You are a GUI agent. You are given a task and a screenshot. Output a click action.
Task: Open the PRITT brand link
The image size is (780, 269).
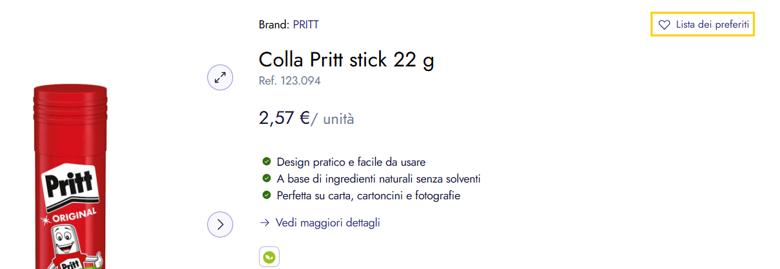pyautogui.click(x=305, y=25)
